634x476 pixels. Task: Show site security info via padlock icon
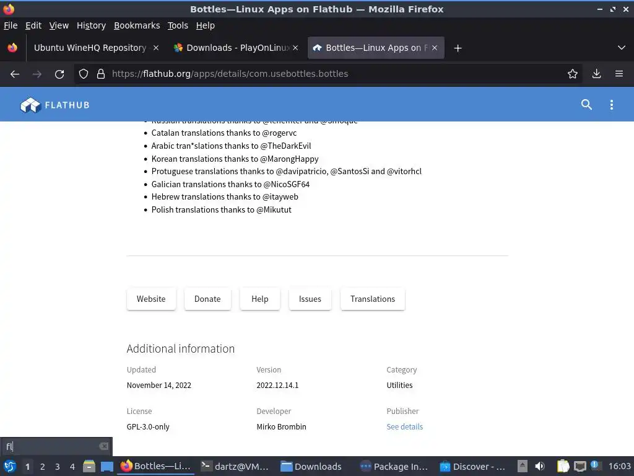(101, 74)
